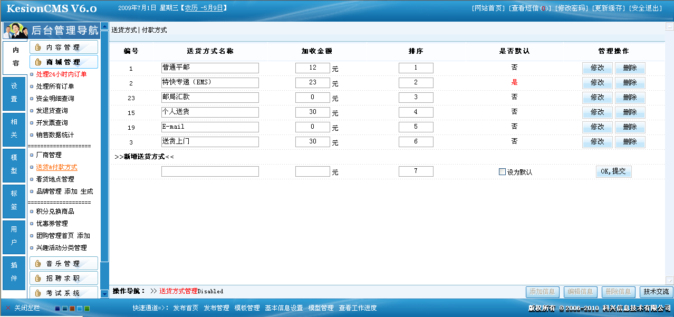Pick the brown theme color swatch
The height and width of the screenshot is (317, 674).
(72, 309)
